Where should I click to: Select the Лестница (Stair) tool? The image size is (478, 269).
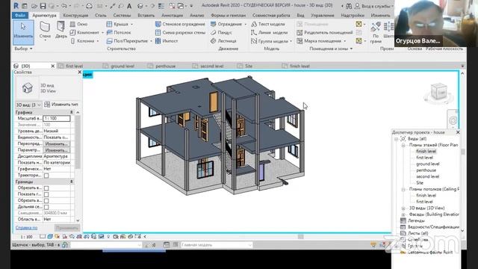pyautogui.click(x=223, y=41)
